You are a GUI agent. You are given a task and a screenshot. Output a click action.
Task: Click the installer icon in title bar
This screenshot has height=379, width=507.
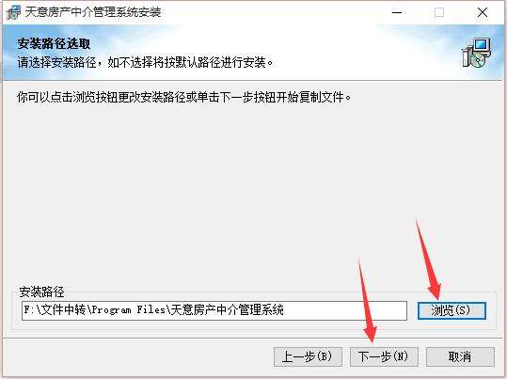click(x=13, y=12)
